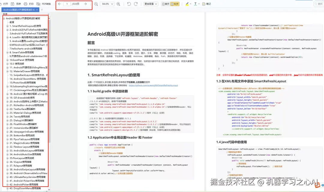Open the SmartRefreshLayout GitHub hyperlink
Viewport: 324px width, 192px height.
[x=153, y=85]
